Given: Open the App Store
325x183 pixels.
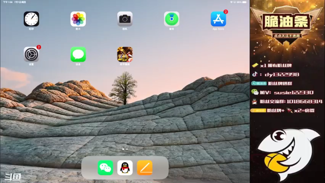Looking at the screenshot, I should (218, 19).
